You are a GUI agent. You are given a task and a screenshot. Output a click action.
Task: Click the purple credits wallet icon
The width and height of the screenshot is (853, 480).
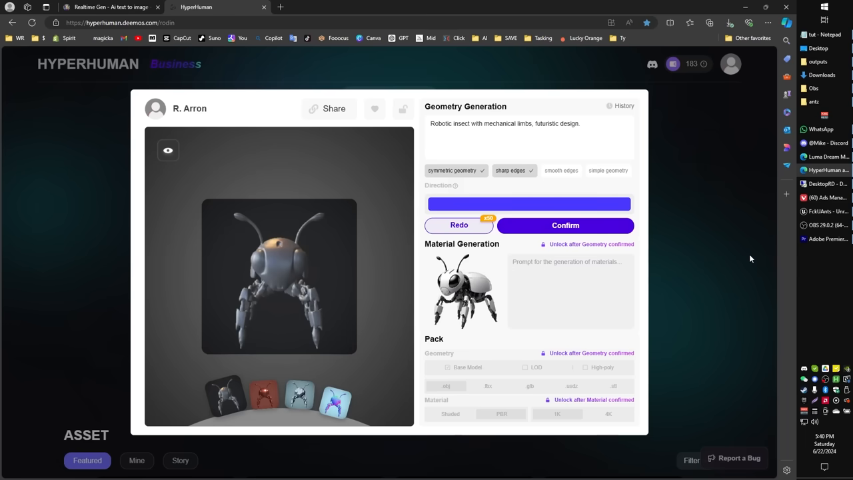click(672, 64)
